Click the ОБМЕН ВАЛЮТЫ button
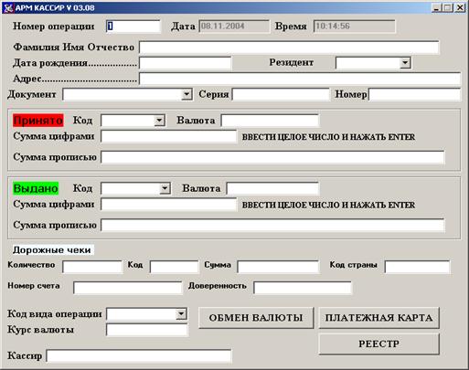The image size is (469, 370). [x=256, y=318]
